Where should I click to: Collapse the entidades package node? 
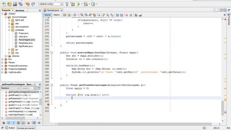(x=9, y=30)
